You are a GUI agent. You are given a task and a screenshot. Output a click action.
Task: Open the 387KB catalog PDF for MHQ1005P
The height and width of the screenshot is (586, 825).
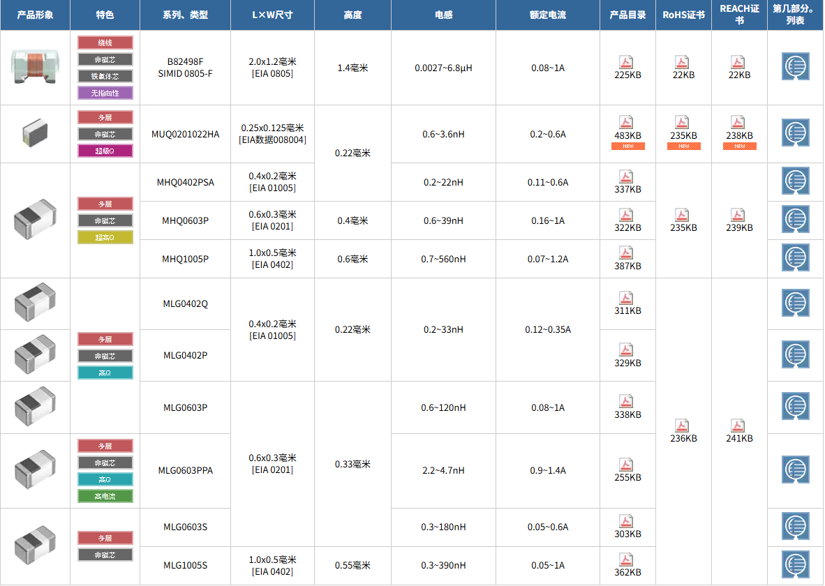coord(626,253)
